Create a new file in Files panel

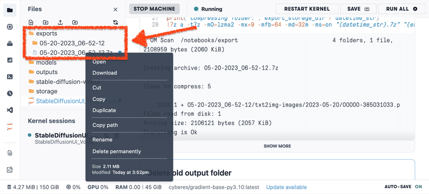point(31,23)
